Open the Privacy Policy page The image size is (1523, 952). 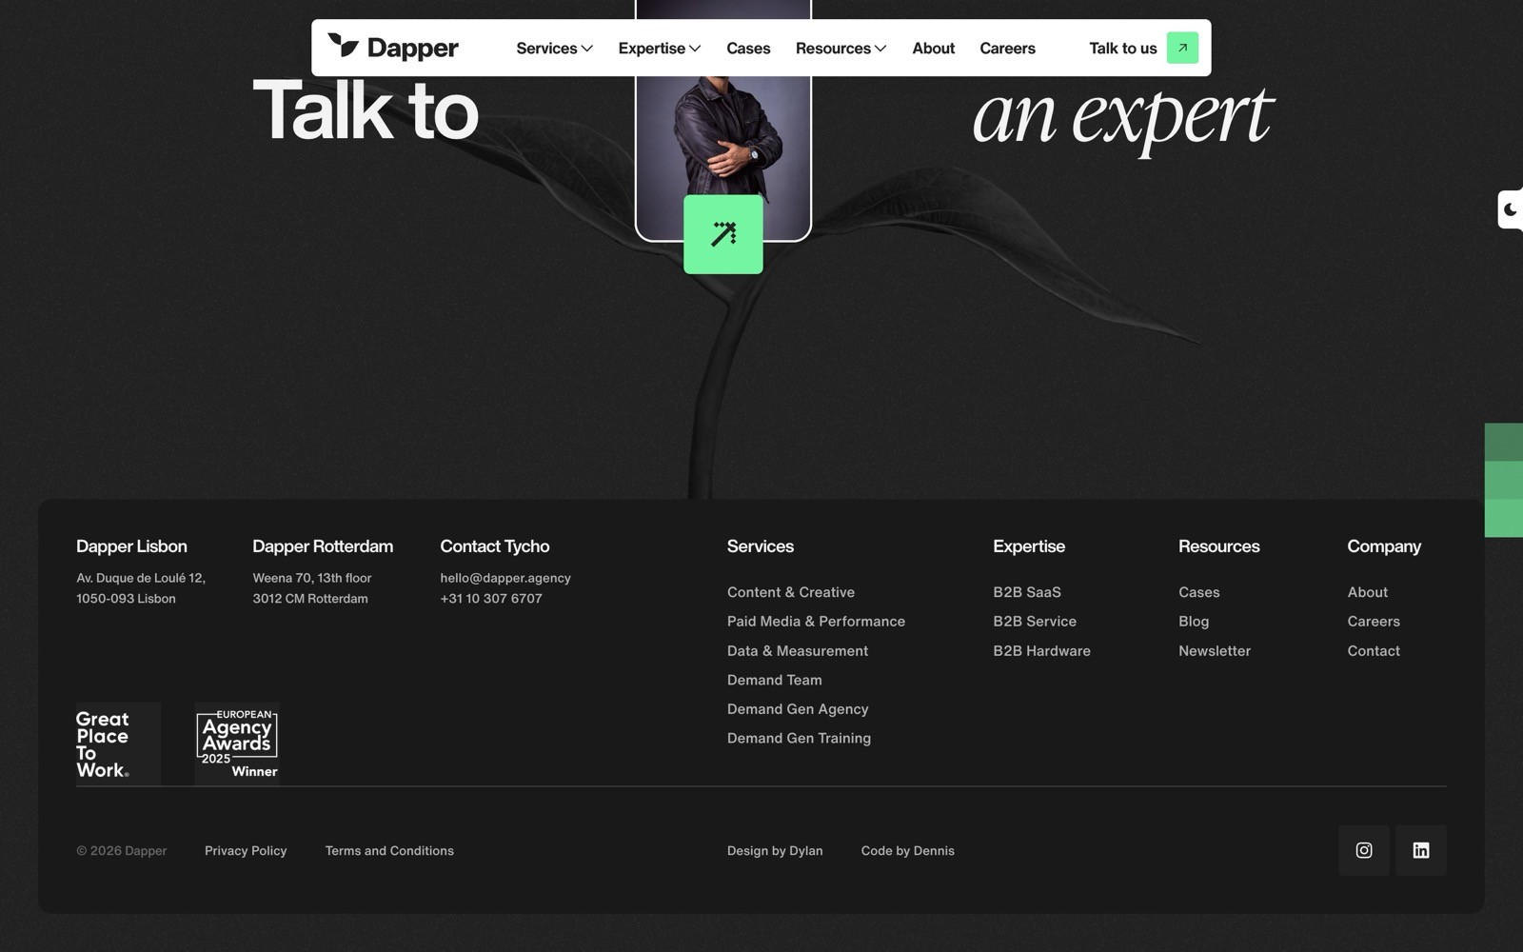(246, 850)
